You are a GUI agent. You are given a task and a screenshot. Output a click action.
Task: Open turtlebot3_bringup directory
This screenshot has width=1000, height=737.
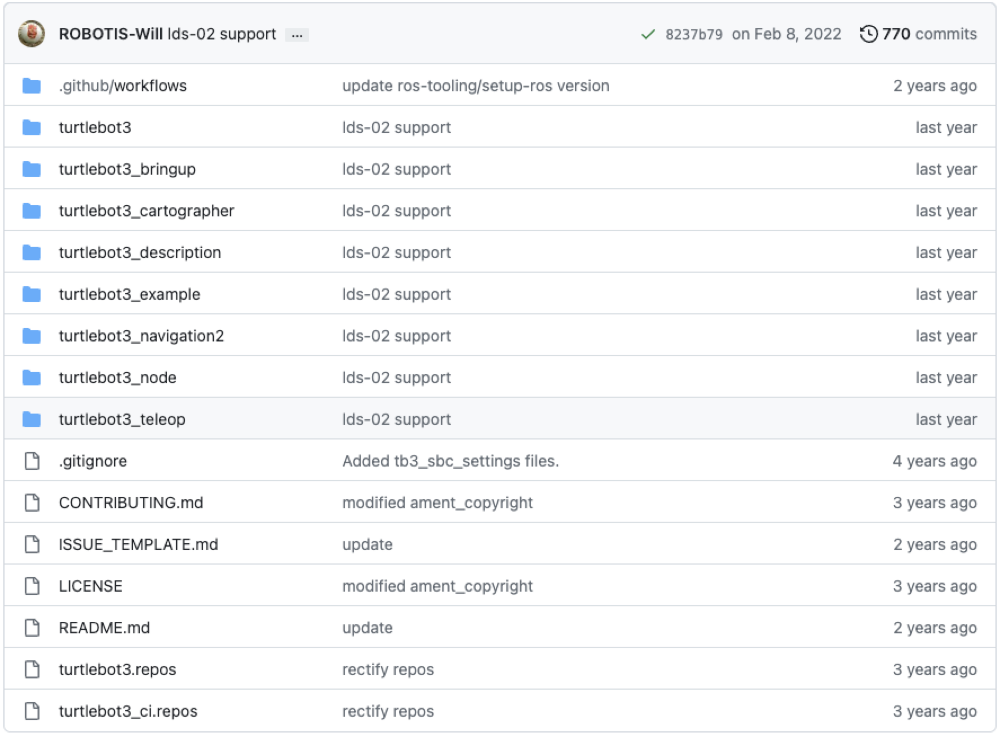pyautogui.click(x=127, y=169)
